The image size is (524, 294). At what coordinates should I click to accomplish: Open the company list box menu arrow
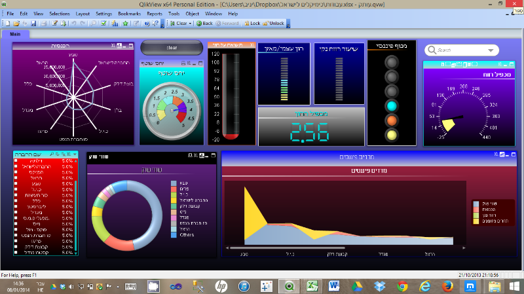point(75,155)
